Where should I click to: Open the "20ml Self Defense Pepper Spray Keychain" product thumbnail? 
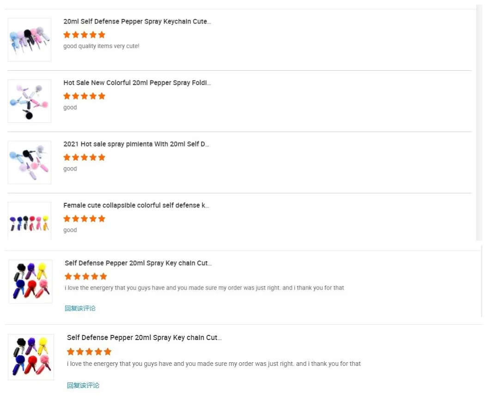(x=30, y=40)
